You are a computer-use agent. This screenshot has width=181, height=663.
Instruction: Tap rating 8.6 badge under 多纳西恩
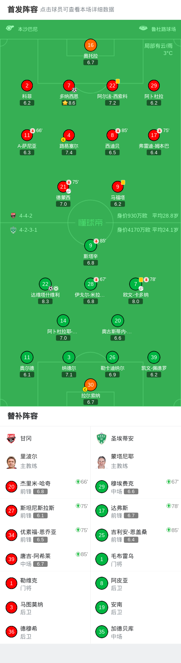click(x=69, y=103)
